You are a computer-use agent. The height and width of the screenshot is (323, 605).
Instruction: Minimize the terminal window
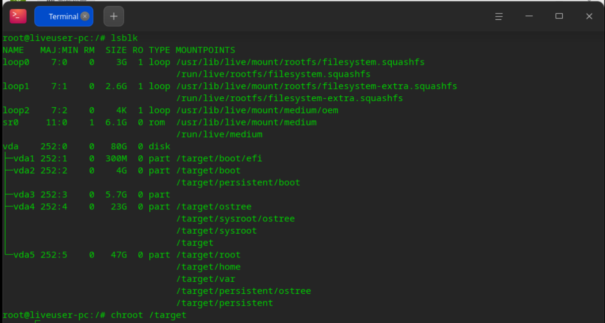coord(529,16)
